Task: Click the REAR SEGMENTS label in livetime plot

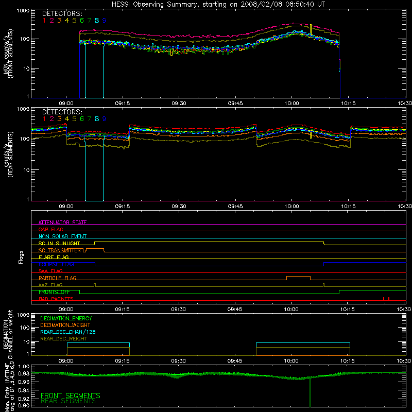Action: tap(68, 402)
